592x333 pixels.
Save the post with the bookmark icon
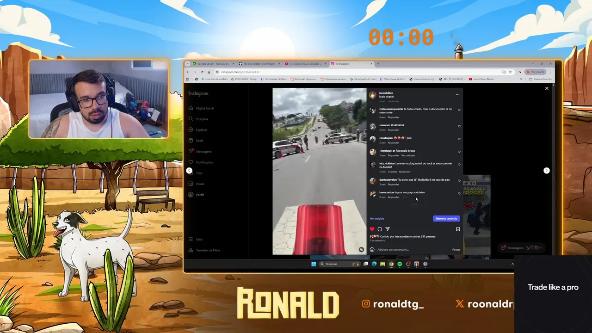coord(458,229)
